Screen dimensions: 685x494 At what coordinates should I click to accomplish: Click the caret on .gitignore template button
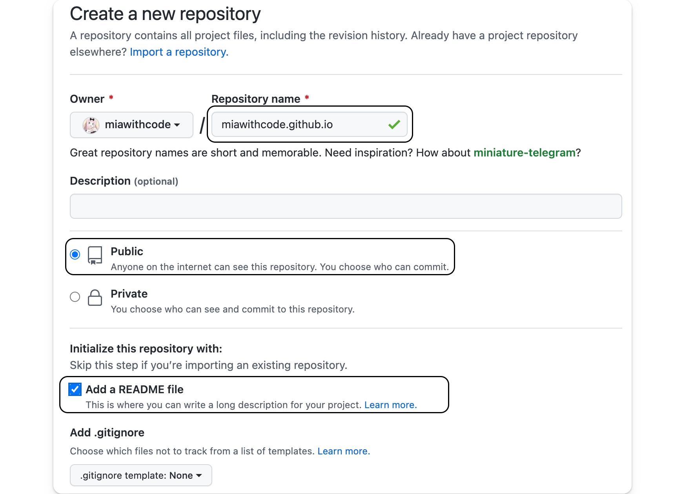point(199,476)
